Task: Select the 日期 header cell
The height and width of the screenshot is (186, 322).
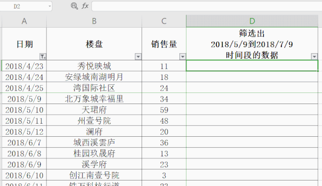Action: pyautogui.click(x=24, y=44)
